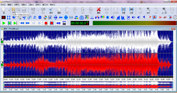Open control properties blue checkbox icon

coord(58,23)
